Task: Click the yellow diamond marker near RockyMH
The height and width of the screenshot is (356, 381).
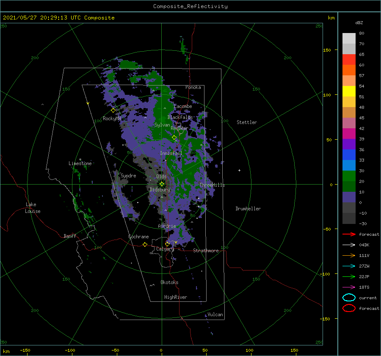Action: 113,110
